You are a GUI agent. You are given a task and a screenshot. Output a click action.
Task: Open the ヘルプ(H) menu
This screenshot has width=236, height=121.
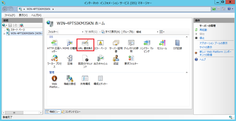point(36,15)
